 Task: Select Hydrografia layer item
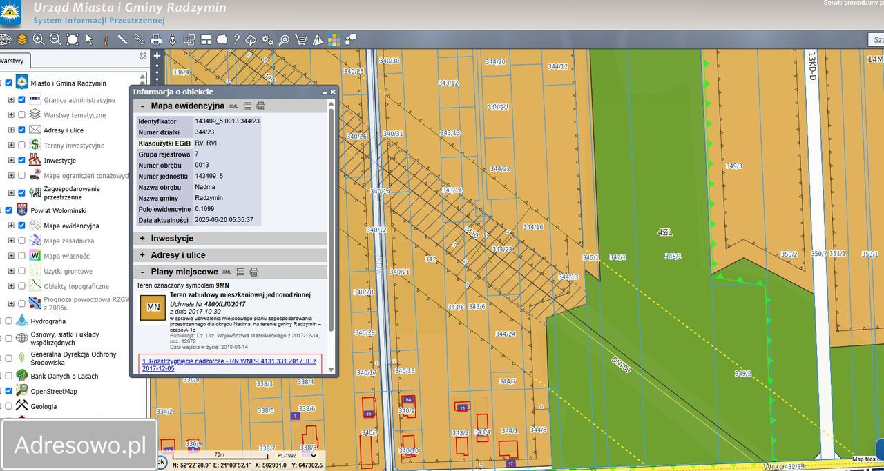coord(48,321)
